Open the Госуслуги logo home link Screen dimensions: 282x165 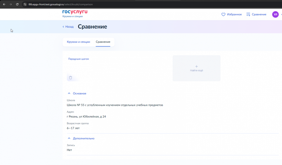pyautogui.click(x=75, y=12)
